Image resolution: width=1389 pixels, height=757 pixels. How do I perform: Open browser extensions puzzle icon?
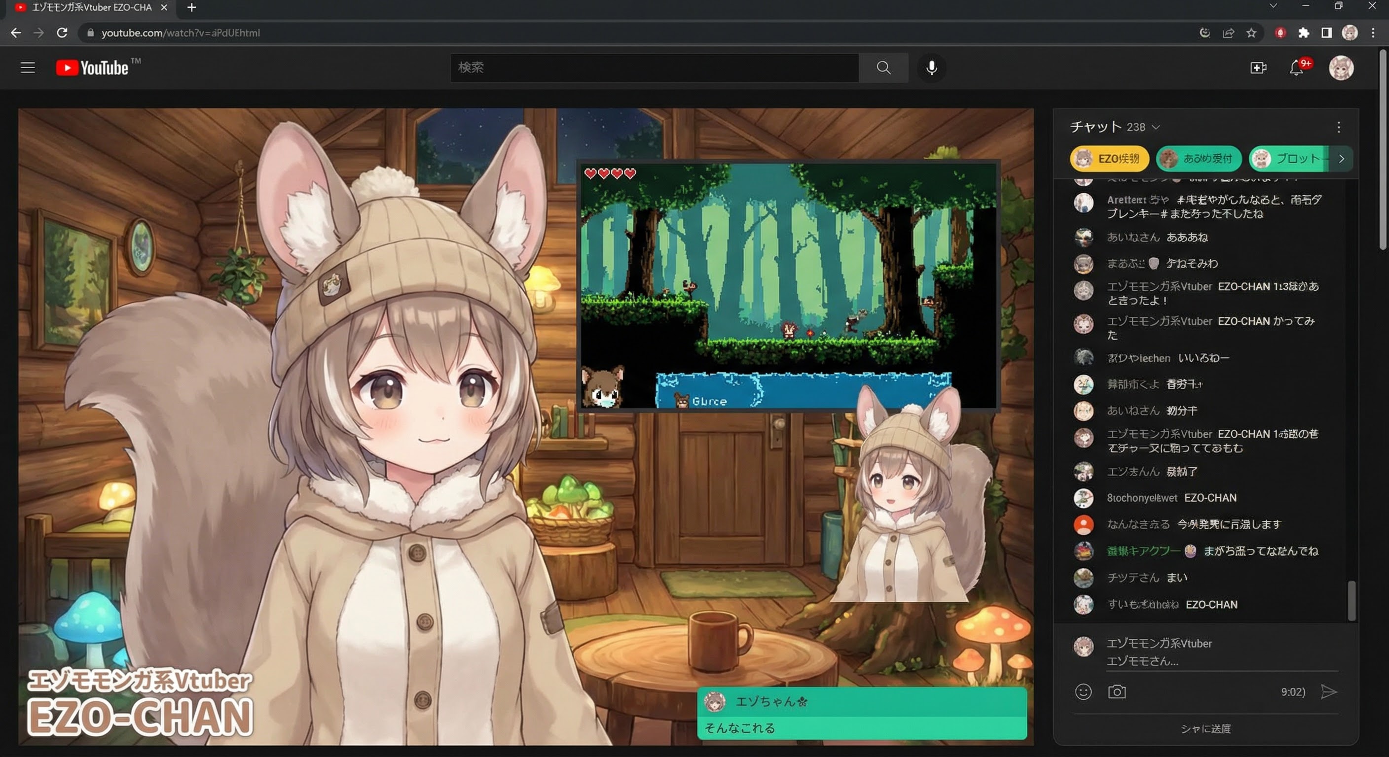1303,33
